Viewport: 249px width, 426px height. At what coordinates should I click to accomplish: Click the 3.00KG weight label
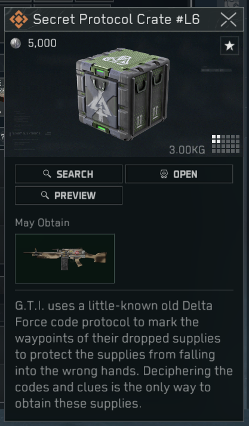[x=187, y=150]
